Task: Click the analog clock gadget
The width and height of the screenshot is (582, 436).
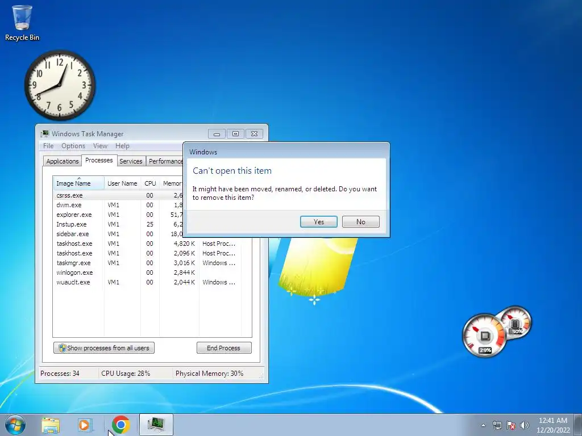Action: [x=60, y=85]
